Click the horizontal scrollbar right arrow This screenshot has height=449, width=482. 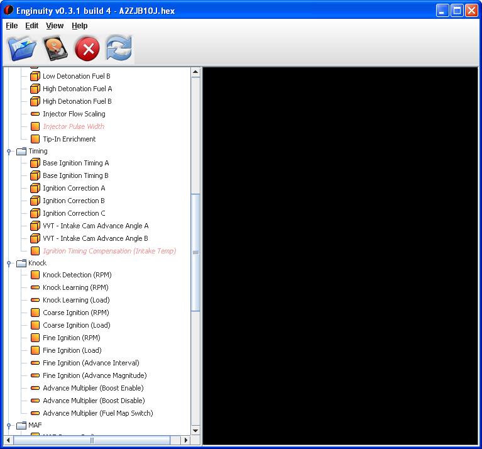185,440
